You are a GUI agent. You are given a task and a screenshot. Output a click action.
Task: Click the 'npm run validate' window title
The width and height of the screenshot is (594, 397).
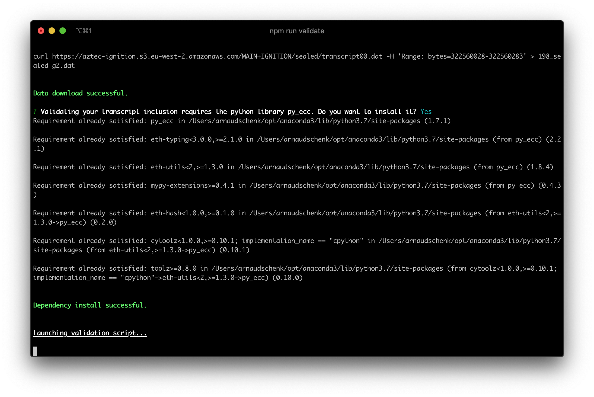pos(297,31)
